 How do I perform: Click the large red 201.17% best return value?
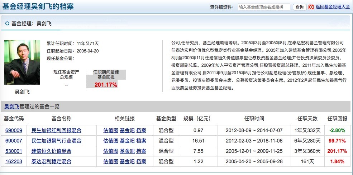coord(106,85)
